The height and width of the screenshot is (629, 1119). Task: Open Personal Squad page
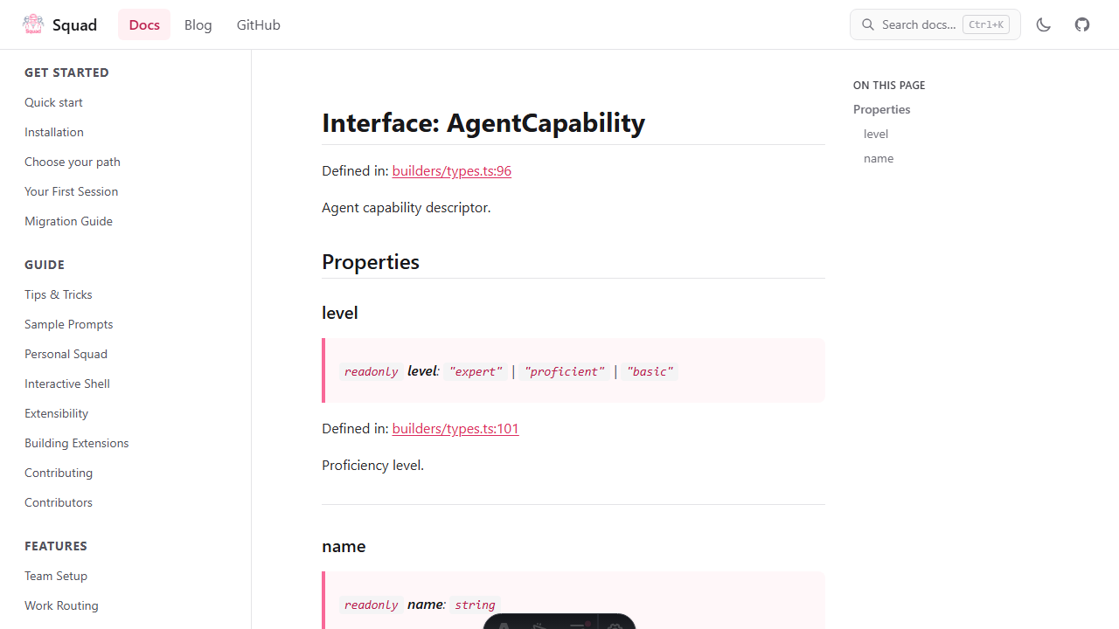point(66,354)
